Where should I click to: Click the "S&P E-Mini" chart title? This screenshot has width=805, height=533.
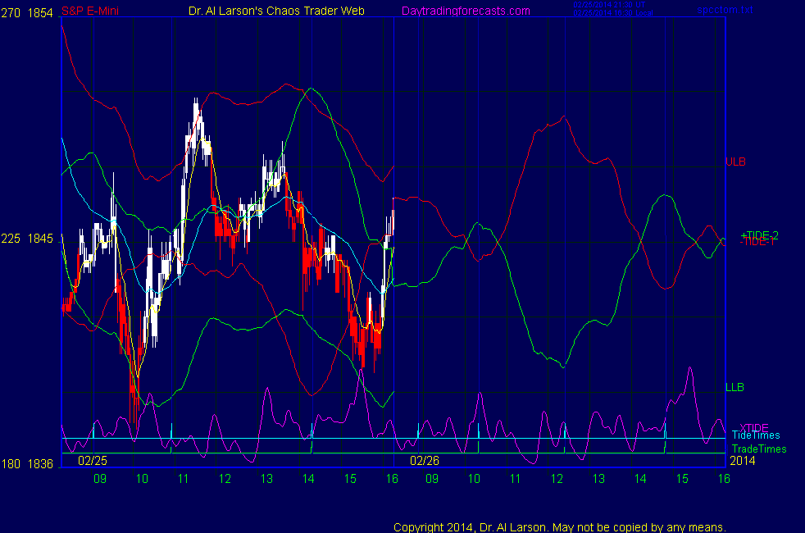90,11
